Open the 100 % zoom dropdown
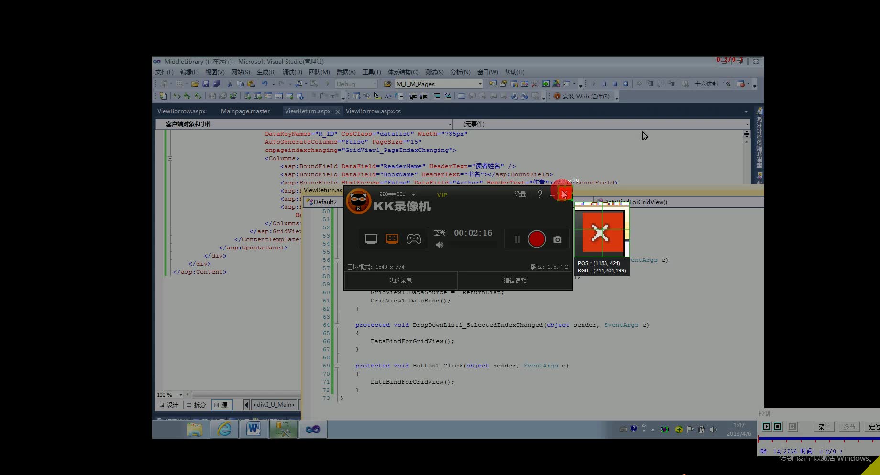Screen dimensions: 880x475 point(180,395)
